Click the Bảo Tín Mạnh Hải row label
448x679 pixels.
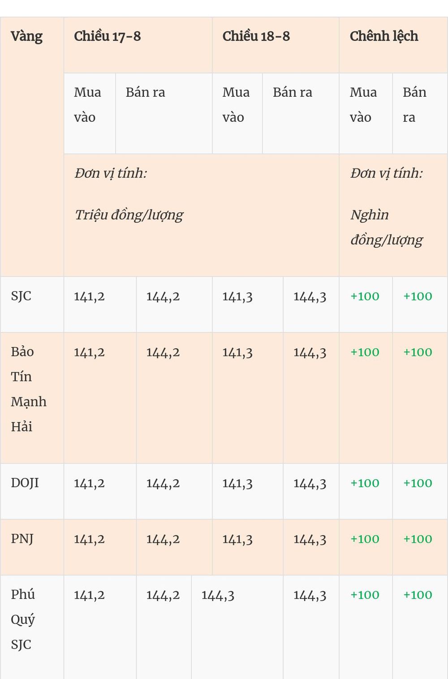(x=29, y=389)
